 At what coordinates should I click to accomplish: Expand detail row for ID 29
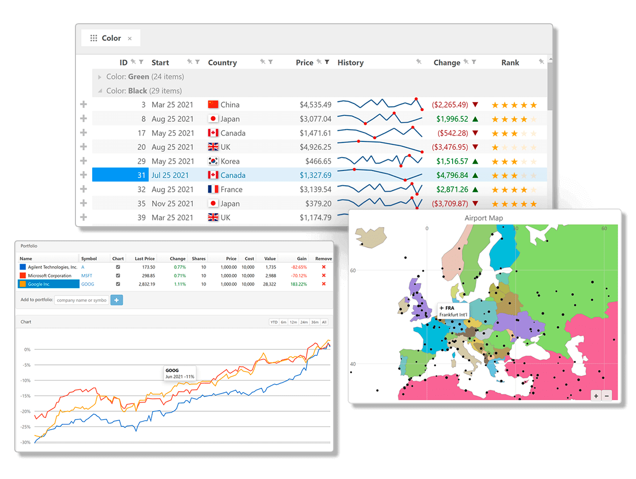83,161
